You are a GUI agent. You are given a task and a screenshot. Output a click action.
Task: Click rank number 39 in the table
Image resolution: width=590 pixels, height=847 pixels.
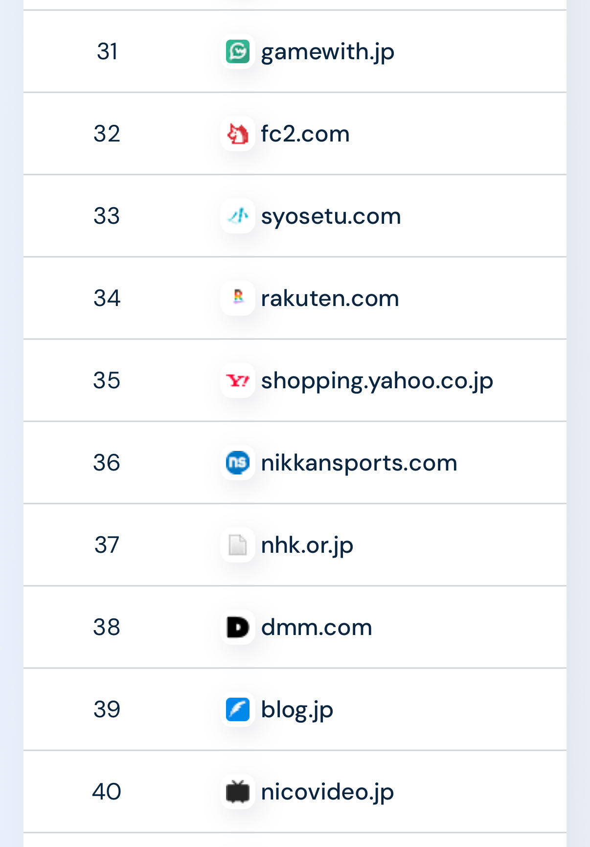[107, 709]
